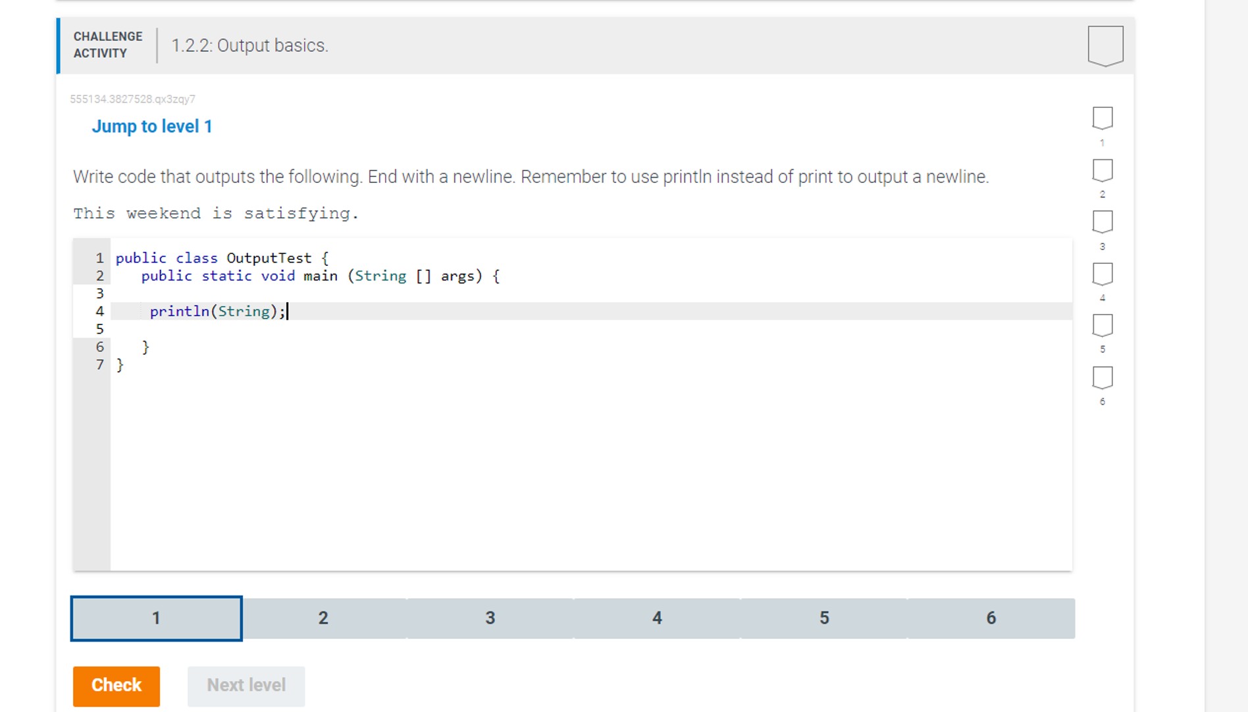The height and width of the screenshot is (712, 1248).
Task: Click the shield badge beside the activity title
Action: [1106, 45]
